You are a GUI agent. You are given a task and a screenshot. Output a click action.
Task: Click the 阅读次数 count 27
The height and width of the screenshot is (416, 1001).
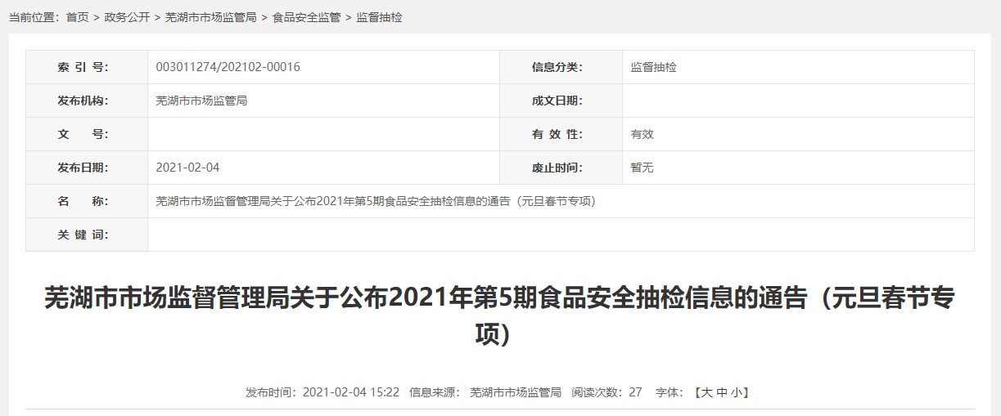[635, 392]
